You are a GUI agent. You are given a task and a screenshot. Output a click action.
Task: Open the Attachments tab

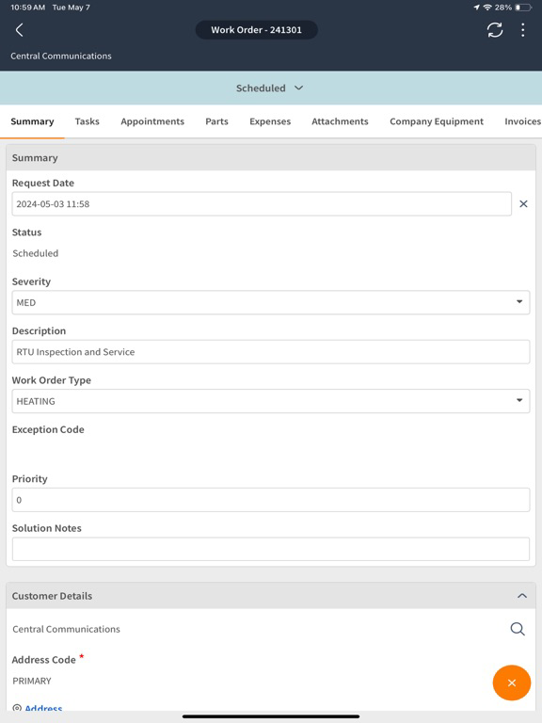340,121
